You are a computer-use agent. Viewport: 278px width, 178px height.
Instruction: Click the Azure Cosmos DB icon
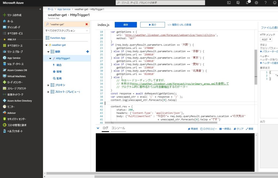point(4,70)
